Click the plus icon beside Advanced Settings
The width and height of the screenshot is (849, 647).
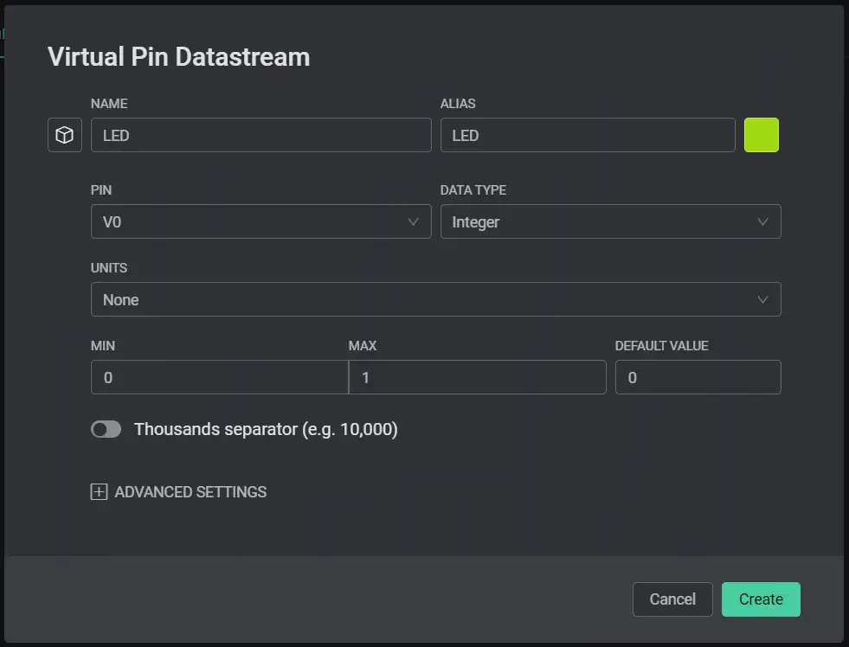(x=99, y=492)
